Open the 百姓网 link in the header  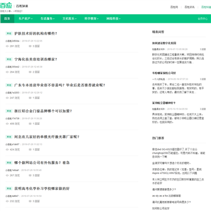(174, 7)
